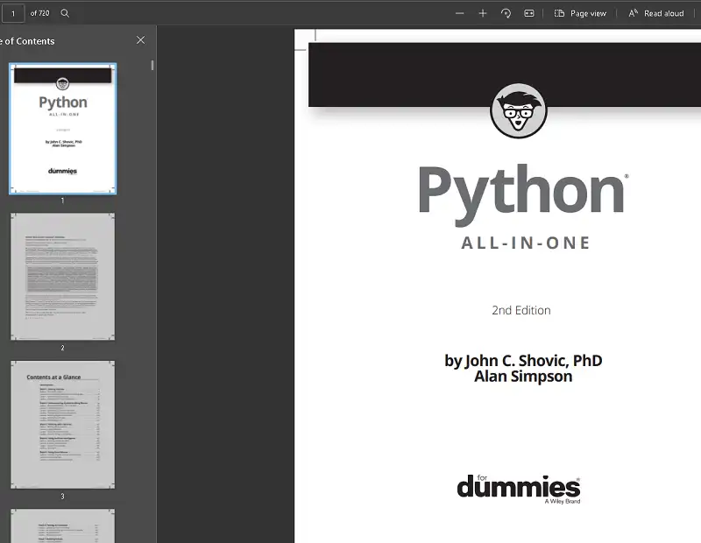
Task: Open the Page view options
Action: click(x=580, y=13)
